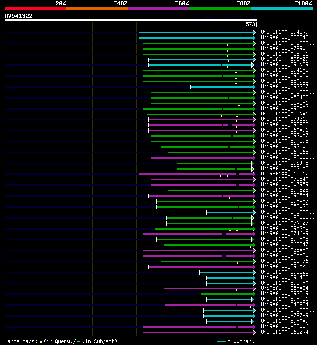Select hit UniRef100_C7J319

tap(284, 119)
